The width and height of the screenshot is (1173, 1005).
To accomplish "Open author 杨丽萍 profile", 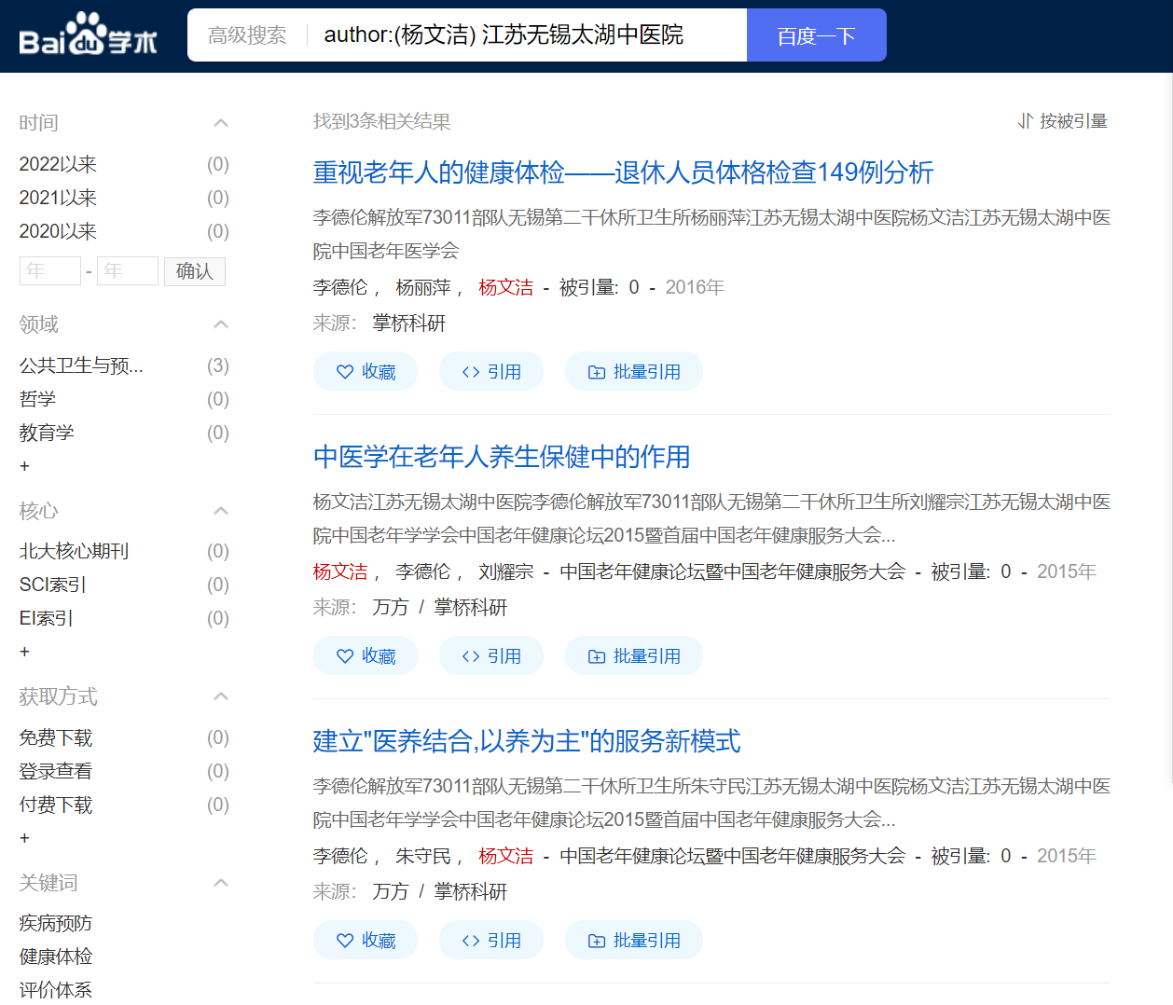I will pyautogui.click(x=423, y=287).
